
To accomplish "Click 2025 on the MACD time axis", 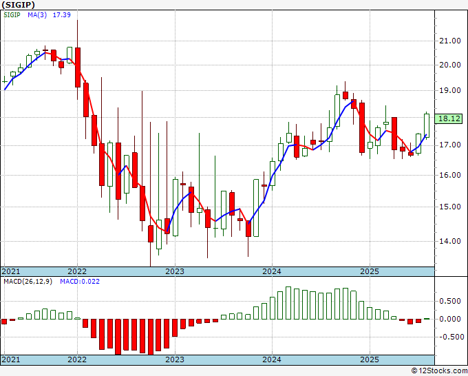I will [x=370, y=359].
